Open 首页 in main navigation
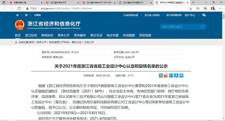This screenshot has height=121, width=225. (x=18, y=35)
